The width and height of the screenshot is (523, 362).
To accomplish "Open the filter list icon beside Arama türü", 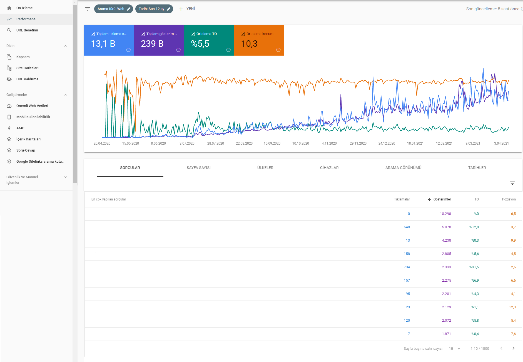I will [x=88, y=9].
